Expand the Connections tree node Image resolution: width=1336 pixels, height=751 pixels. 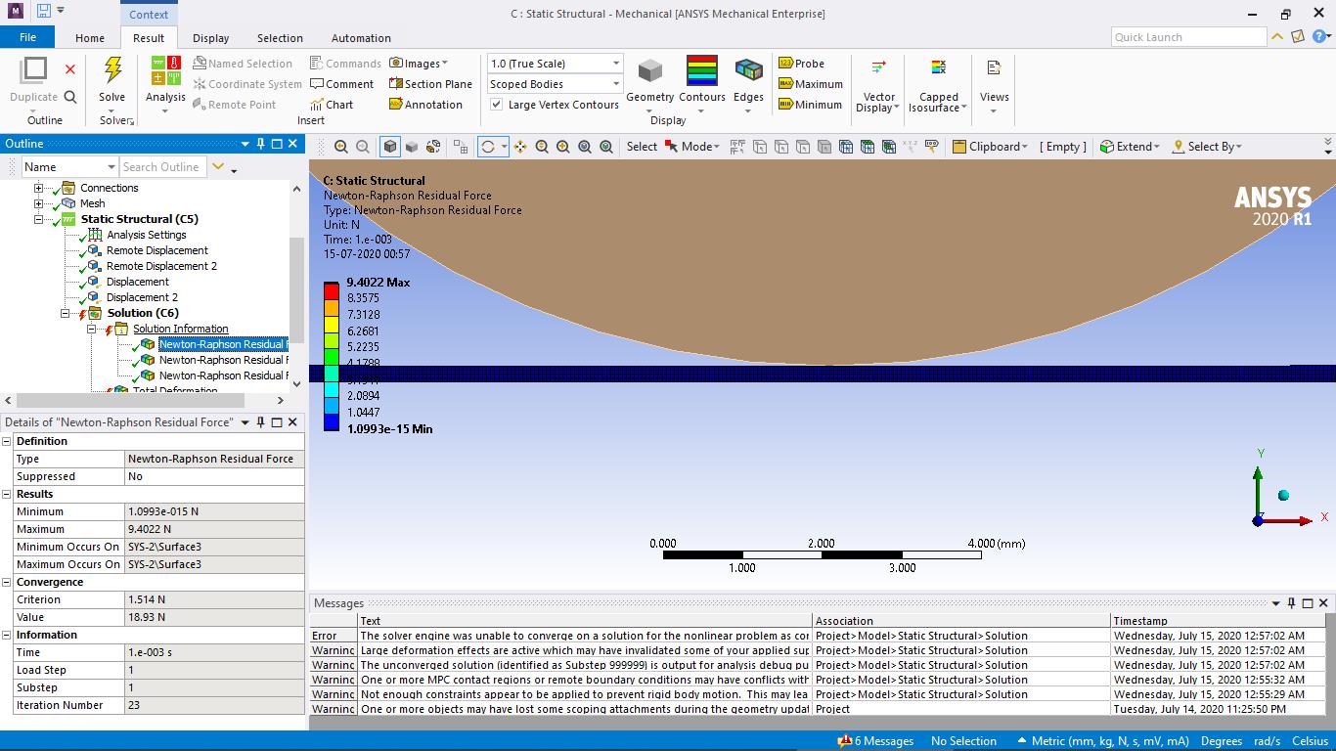[x=39, y=188]
